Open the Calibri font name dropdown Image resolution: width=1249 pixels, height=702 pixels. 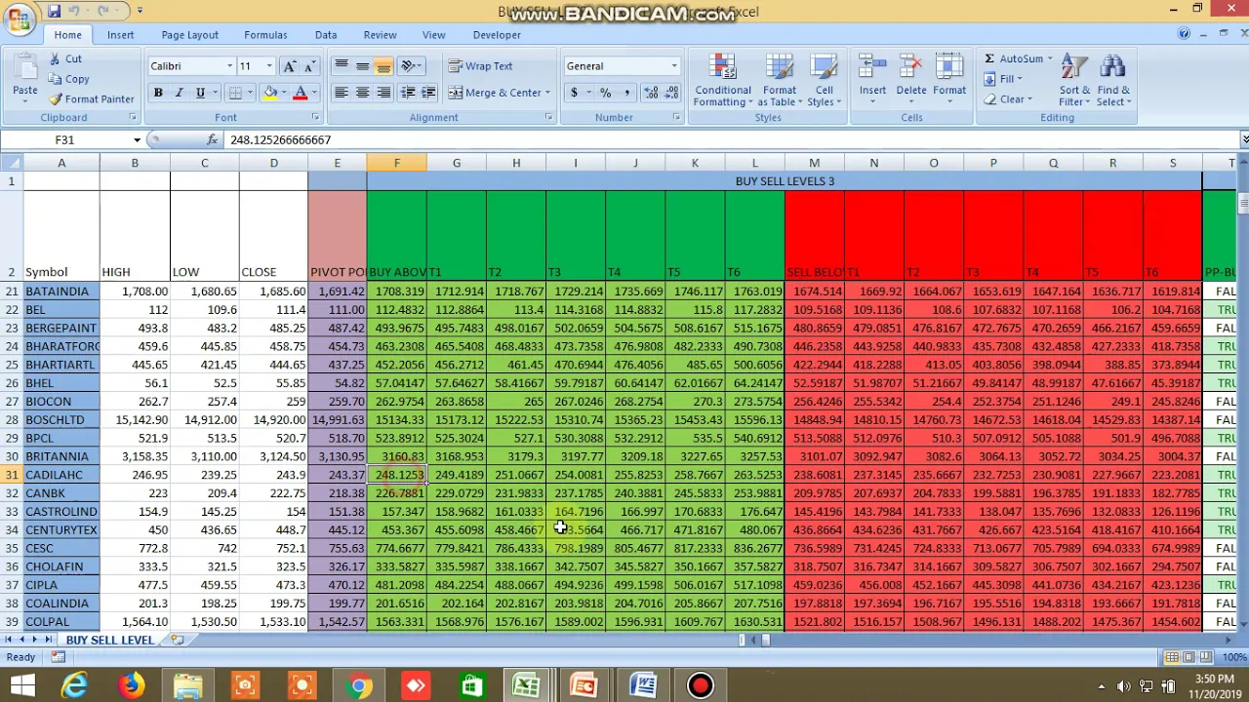[x=229, y=66]
